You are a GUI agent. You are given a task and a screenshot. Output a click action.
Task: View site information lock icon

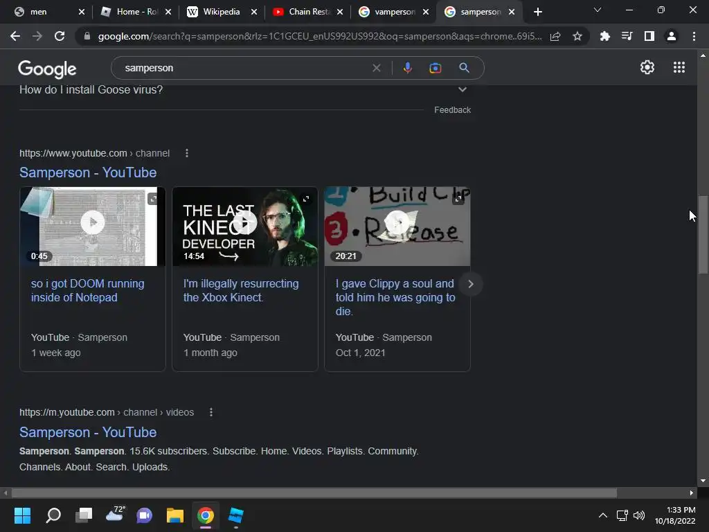coord(87,36)
